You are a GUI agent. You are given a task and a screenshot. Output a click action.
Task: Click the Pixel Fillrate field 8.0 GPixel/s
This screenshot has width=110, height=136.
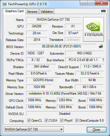(39, 73)
